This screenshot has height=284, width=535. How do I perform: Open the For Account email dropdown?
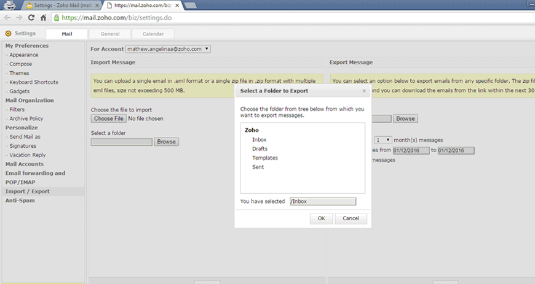click(x=168, y=49)
